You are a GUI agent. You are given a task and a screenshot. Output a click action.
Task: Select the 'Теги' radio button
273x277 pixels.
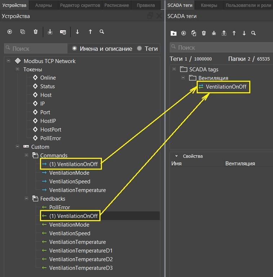point(139,49)
